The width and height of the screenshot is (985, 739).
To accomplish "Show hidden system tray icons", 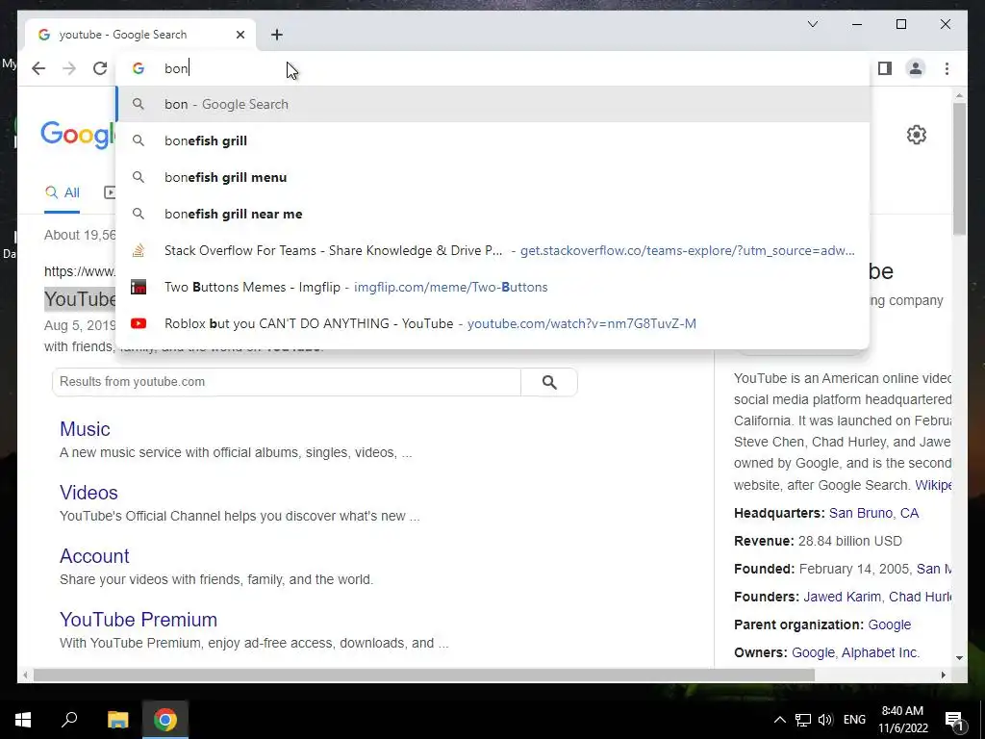I will (779, 720).
